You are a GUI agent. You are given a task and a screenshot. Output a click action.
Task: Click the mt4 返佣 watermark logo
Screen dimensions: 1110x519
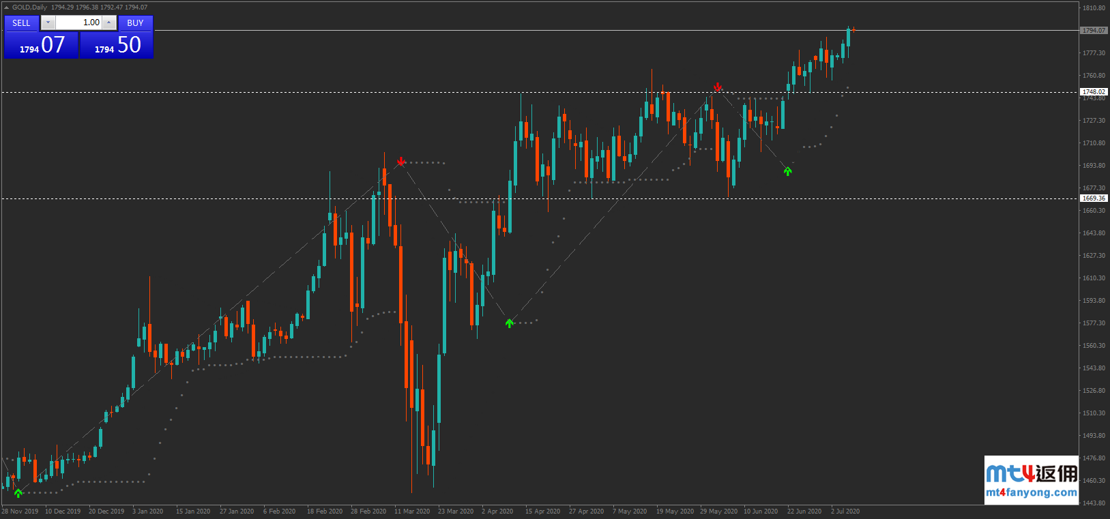(1031, 473)
